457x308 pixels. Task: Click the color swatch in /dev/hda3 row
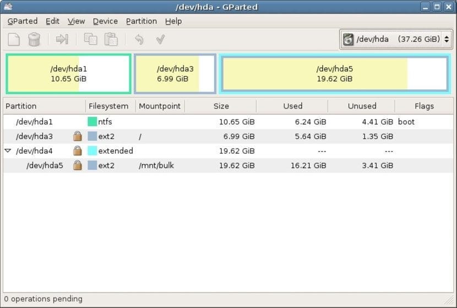pos(92,136)
